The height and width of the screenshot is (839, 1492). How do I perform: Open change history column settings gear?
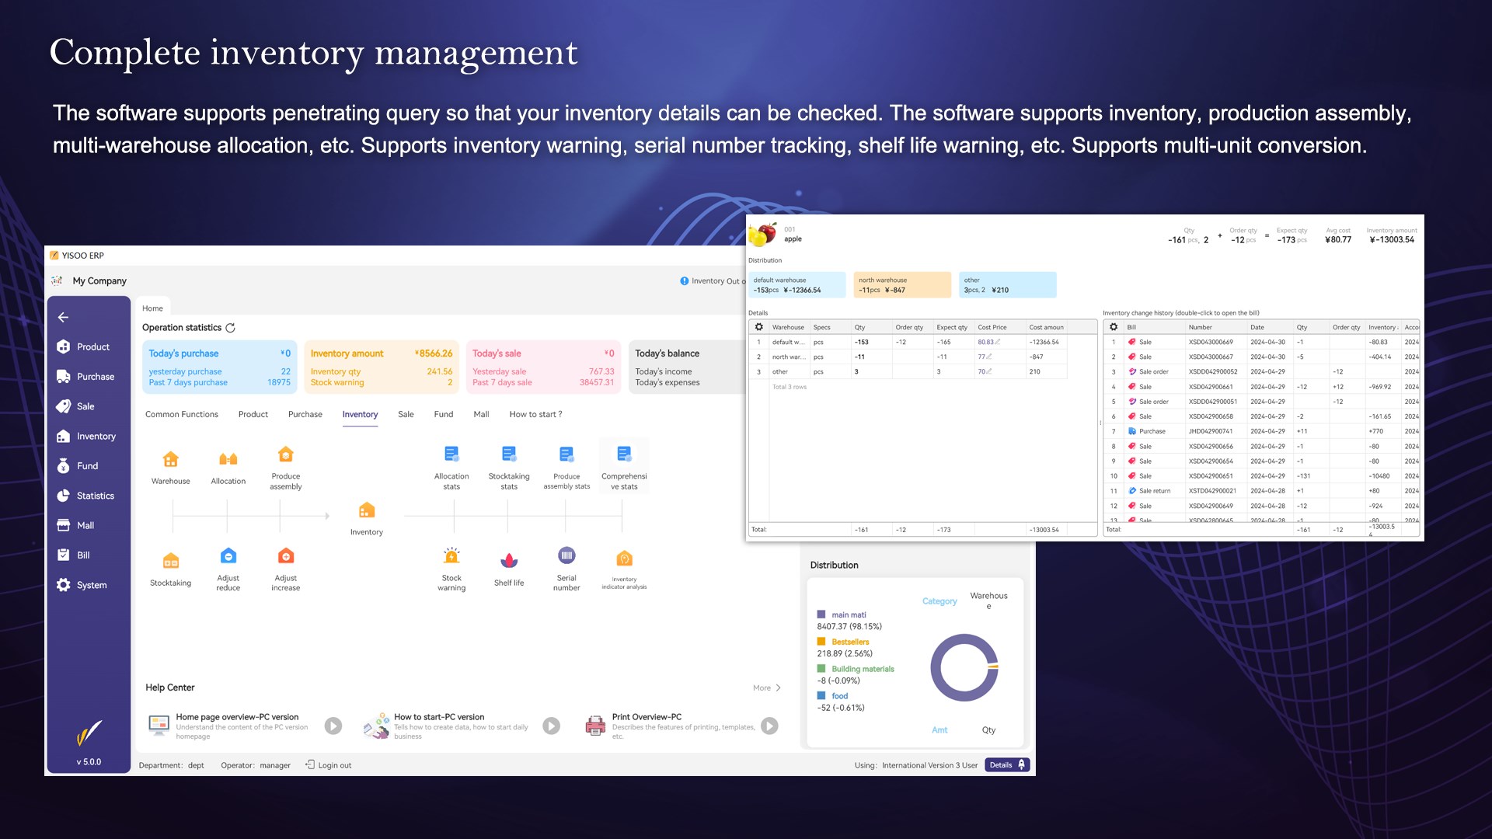1114,327
